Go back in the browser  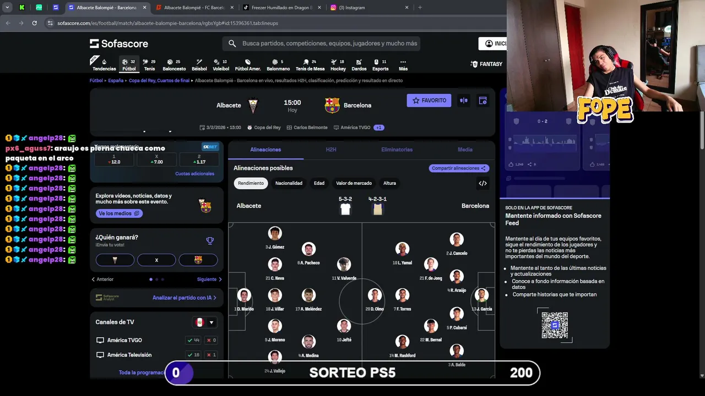(8, 23)
